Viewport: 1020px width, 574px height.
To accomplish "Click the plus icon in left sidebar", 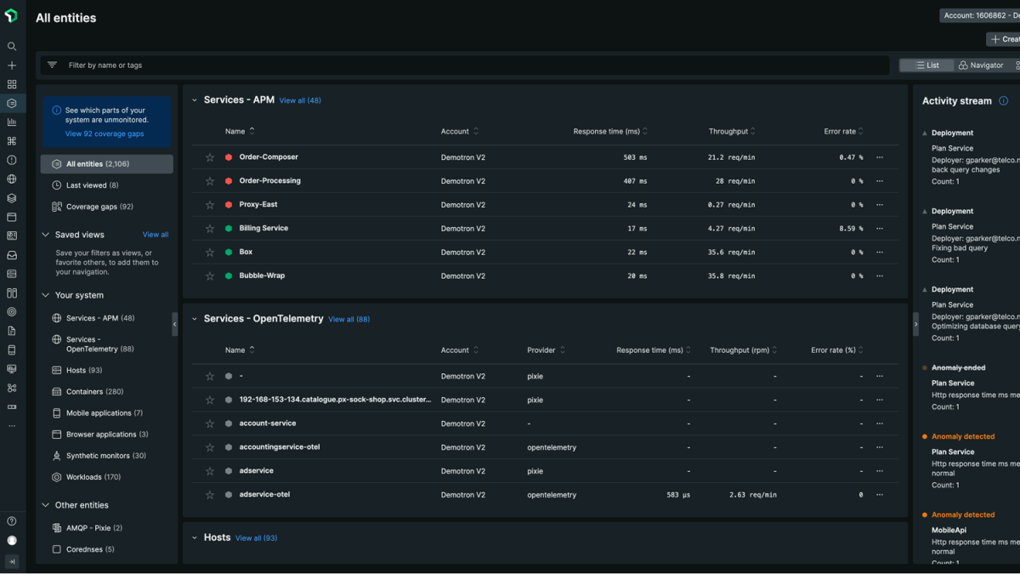I will [12, 65].
